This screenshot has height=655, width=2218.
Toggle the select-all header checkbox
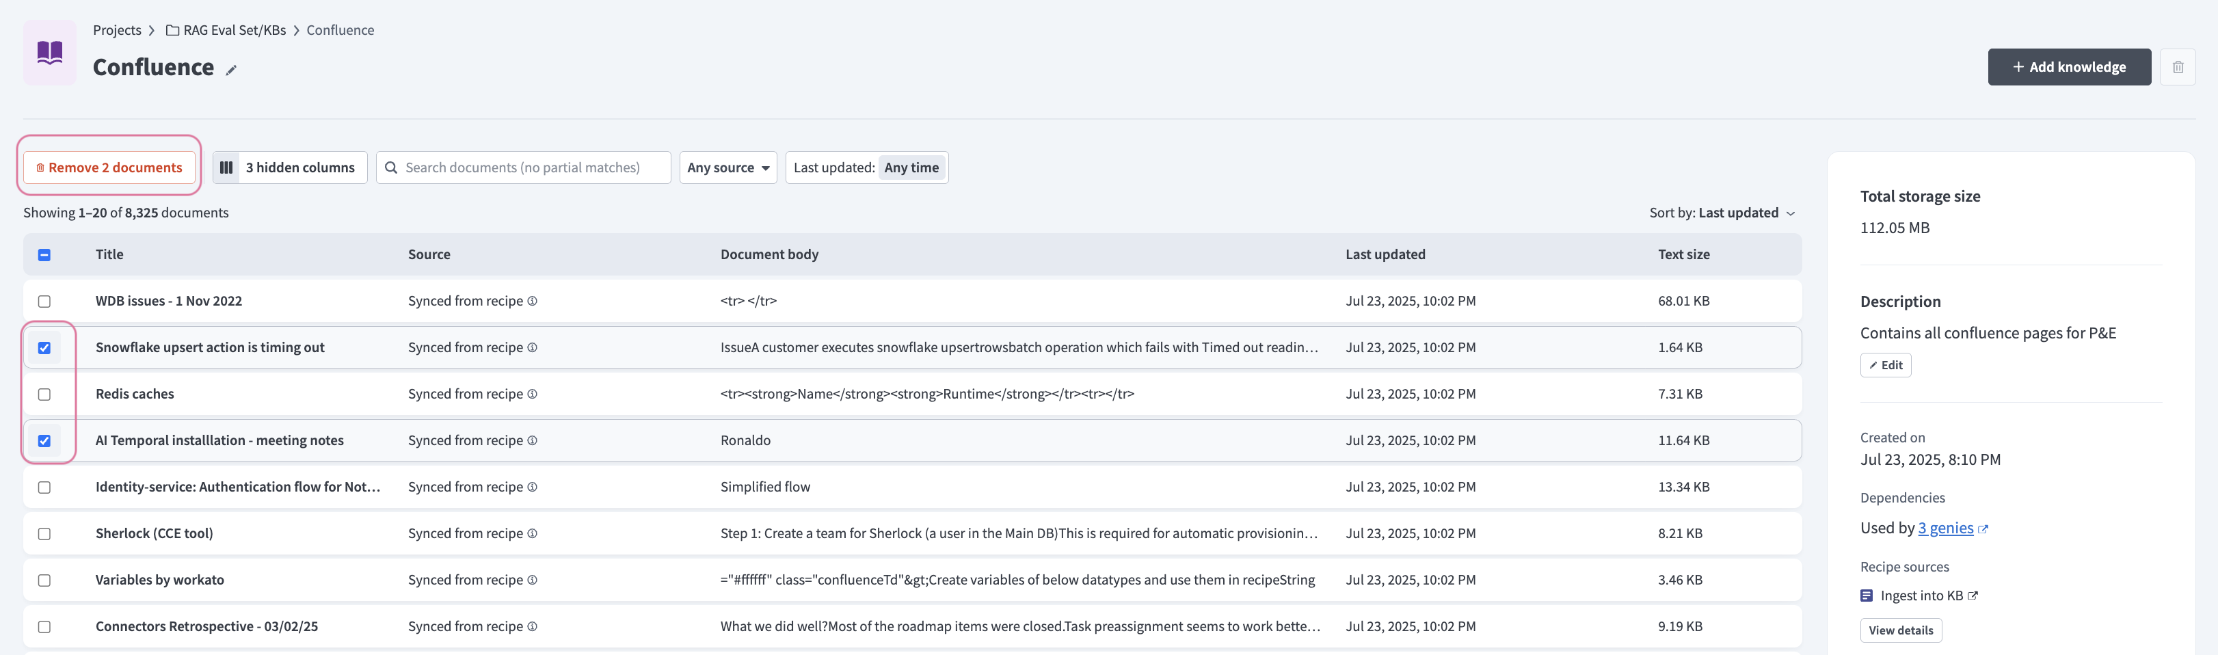coord(44,255)
